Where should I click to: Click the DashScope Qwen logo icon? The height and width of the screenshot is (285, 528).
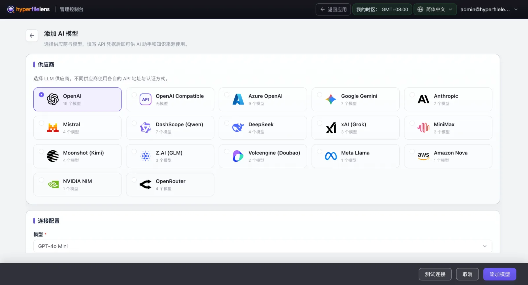point(146,128)
